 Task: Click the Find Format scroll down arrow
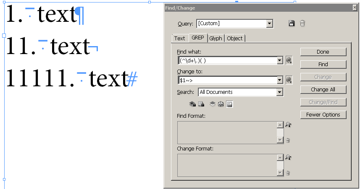click(280, 140)
